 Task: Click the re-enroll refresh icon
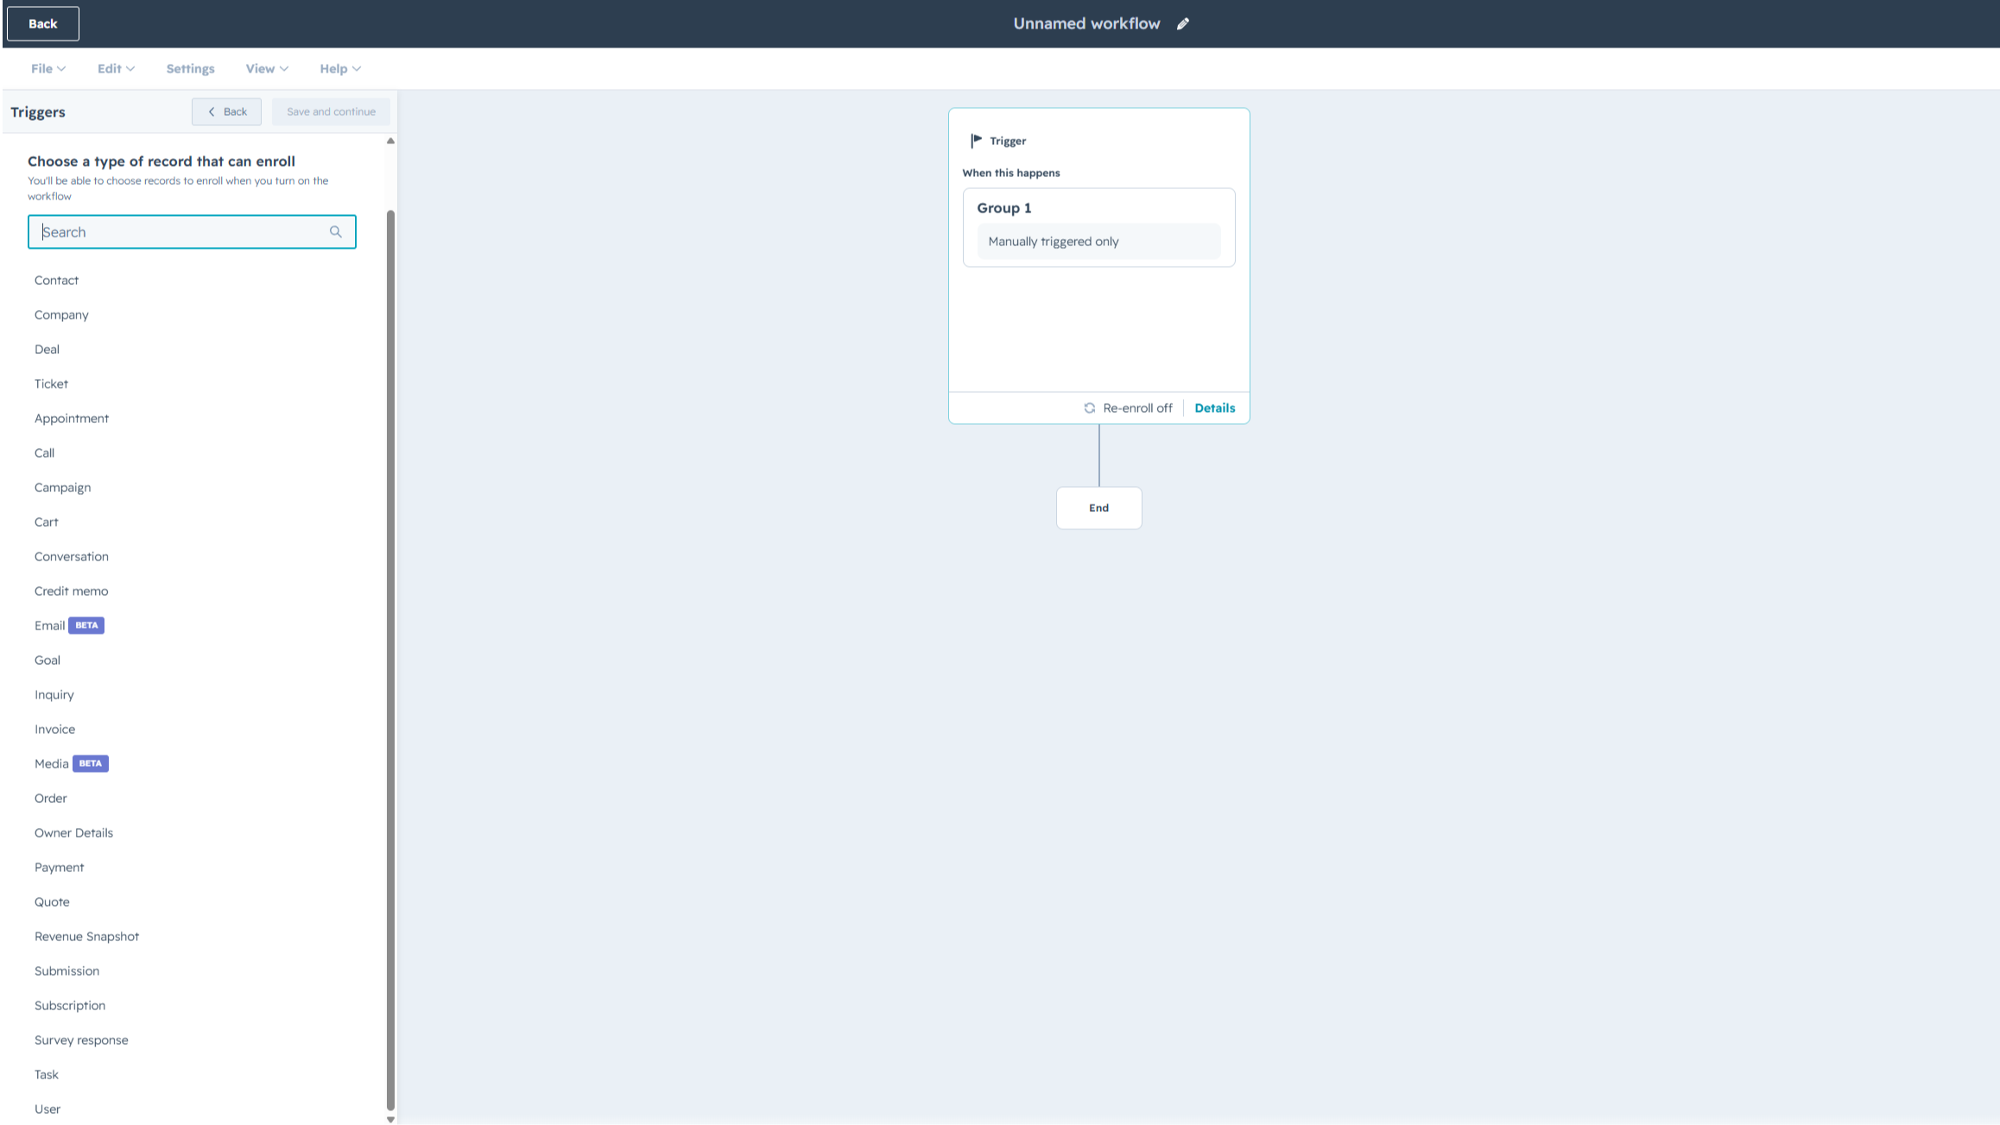pos(1090,408)
